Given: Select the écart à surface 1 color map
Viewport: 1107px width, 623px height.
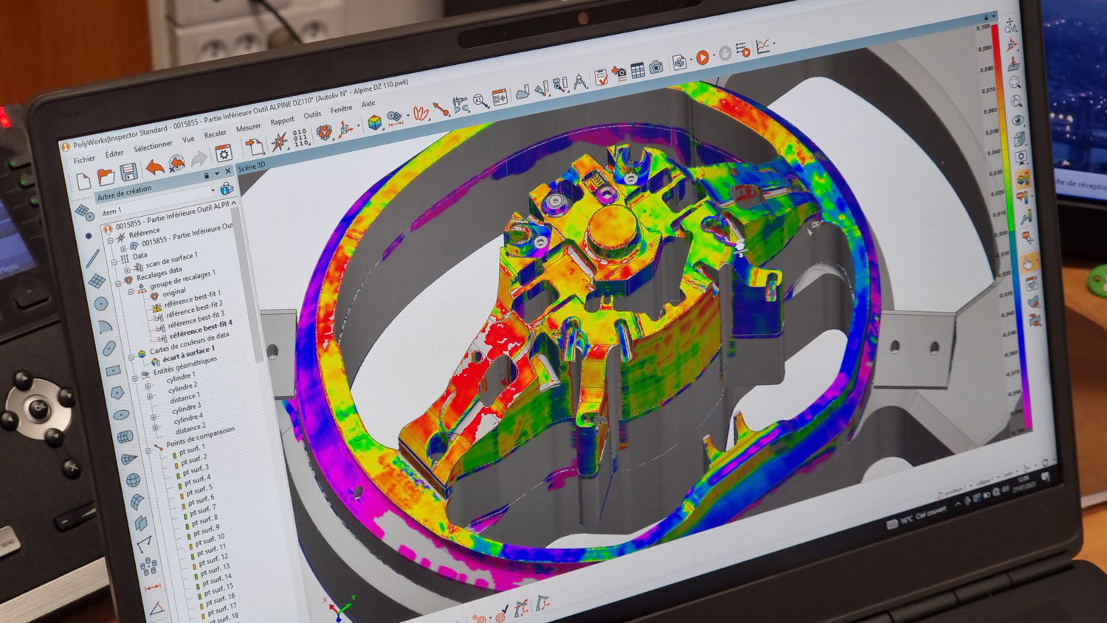Looking at the screenshot, I should coord(187,358).
